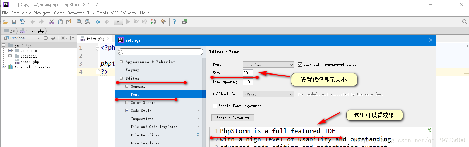The height and width of the screenshot is (147, 469).
Task: Click the last toolbar icon with green chip
Action: (185, 22)
